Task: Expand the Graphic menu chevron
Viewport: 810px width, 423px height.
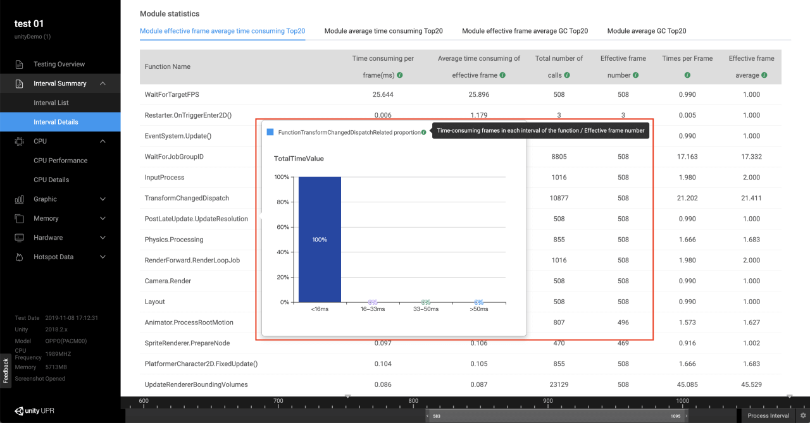Action: pos(103,199)
